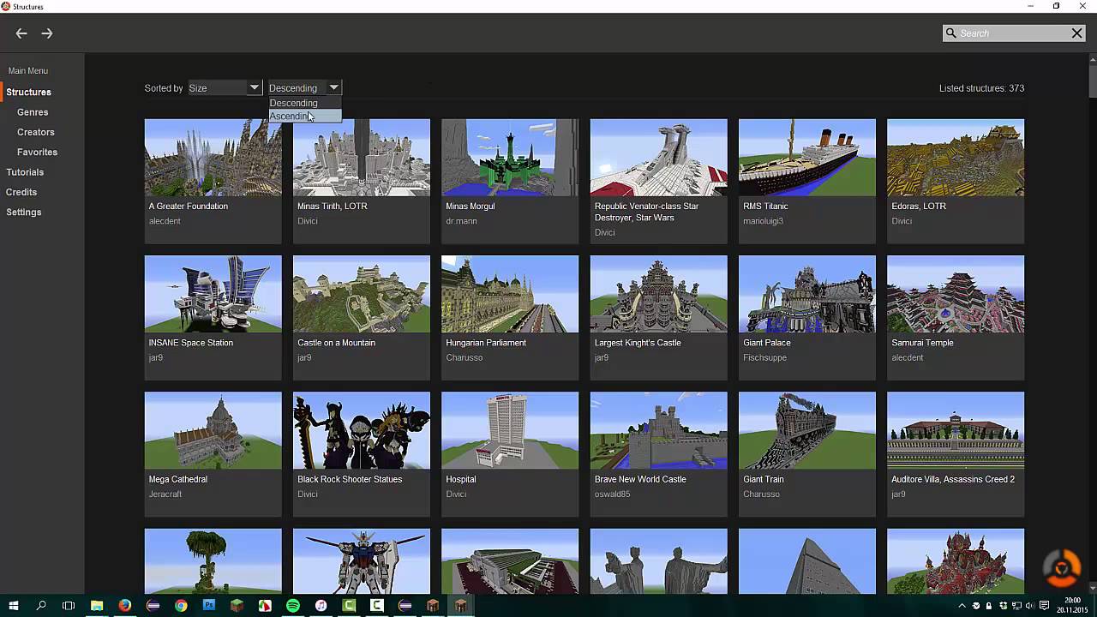
Task: Open Castle on a Mountain thumbnail
Action: point(362,294)
